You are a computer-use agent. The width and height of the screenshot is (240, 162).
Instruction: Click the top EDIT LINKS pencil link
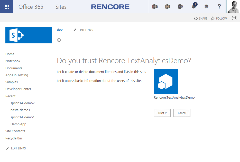point(83,30)
